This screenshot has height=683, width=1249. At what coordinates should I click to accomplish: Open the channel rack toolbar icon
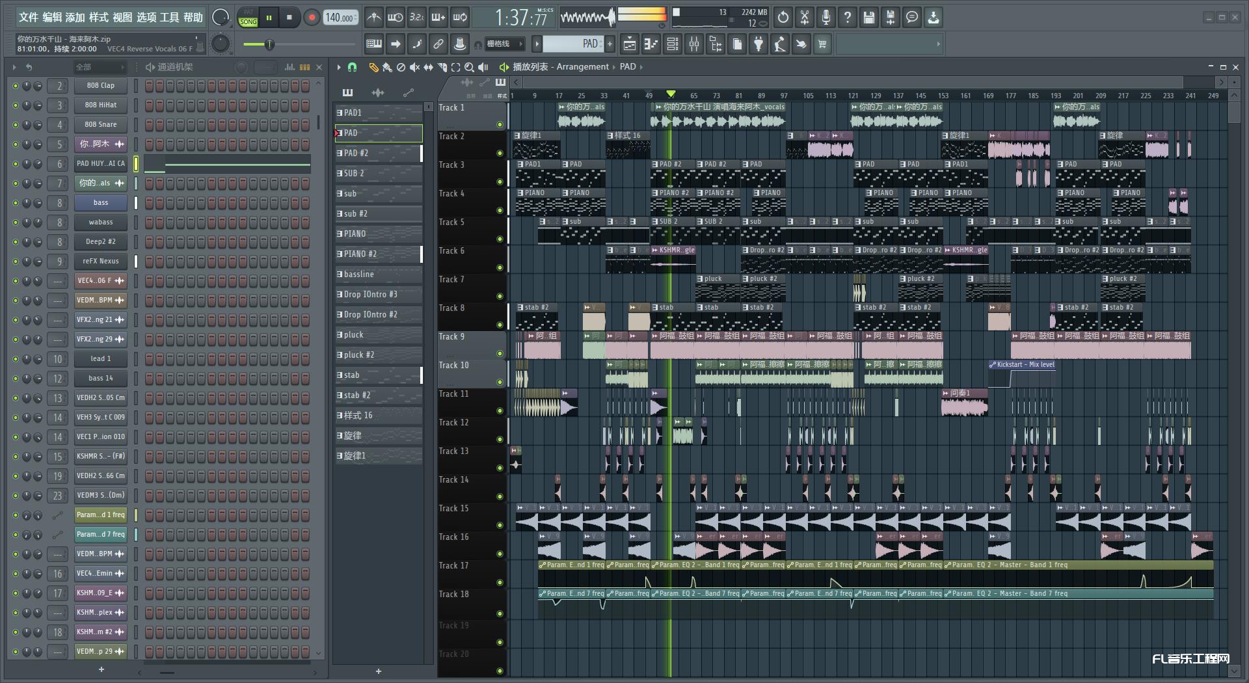tap(673, 44)
